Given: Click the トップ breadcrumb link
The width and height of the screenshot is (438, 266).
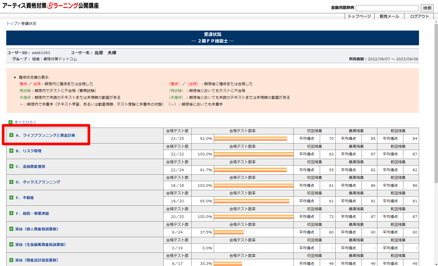Looking at the screenshot, I should tap(12, 23).
